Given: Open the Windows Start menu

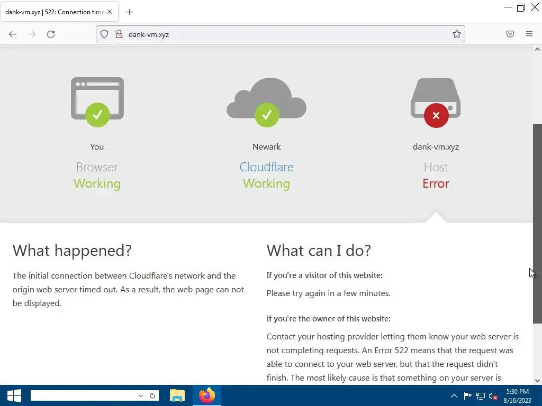Looking at the screenshot, I should (14, 395).
